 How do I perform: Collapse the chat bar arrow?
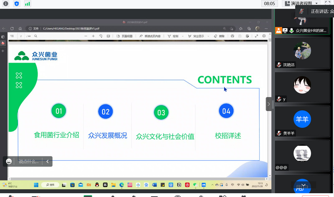[x=48, y=162]
